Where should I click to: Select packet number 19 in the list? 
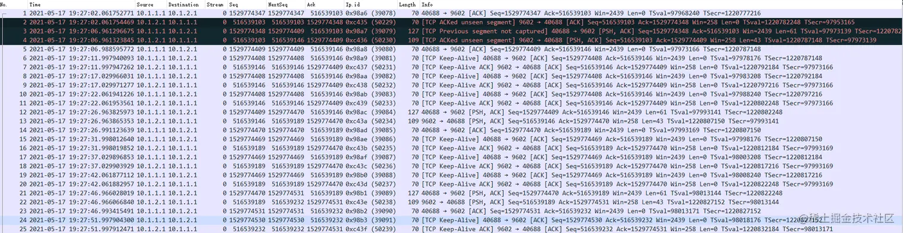coord(451,175)
